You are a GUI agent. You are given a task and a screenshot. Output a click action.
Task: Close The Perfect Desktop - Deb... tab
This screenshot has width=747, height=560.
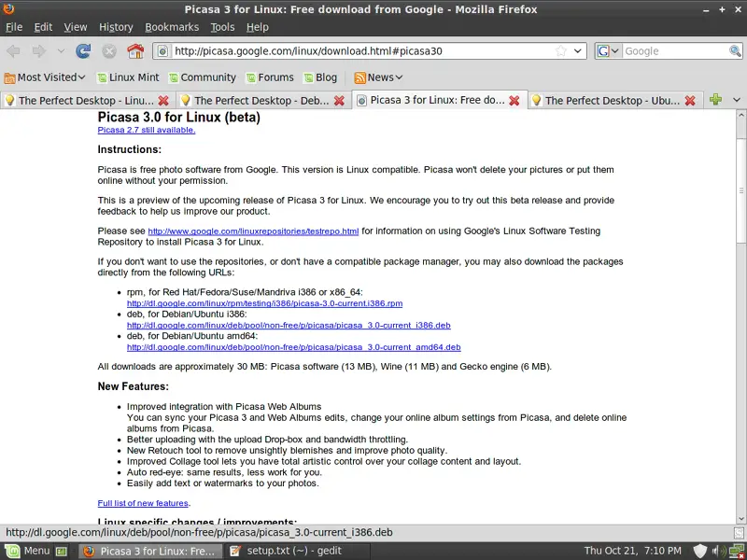(x=339, y=101)
